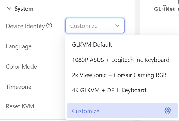Viewport: 179px width, 121px height.
Task: Click the Timezone setting label
Action: point(19,87)
